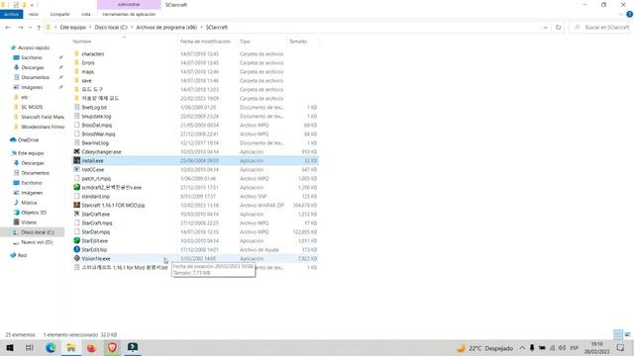Open File Explorer help
This screenshot has height=356, width=634.
pyautogui.click(x=629, y=14)
